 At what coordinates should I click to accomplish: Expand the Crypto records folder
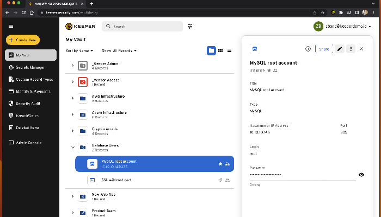(x=72, y=131)
